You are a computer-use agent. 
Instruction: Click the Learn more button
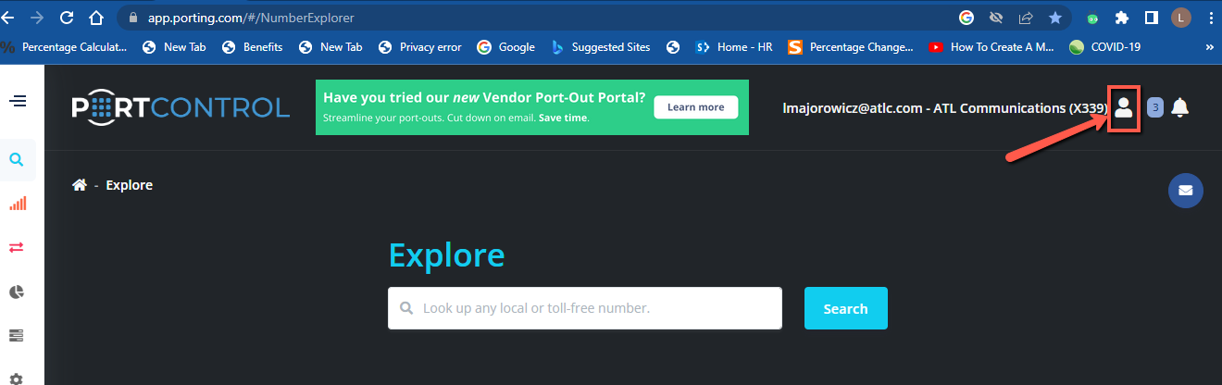[695, 107]
